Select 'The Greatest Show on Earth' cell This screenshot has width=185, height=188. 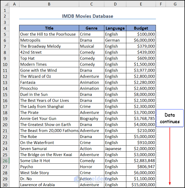(x=49, y=124)
